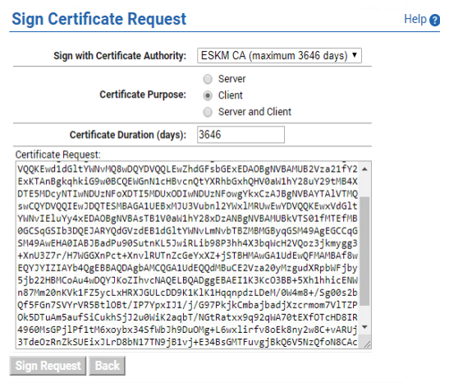This screenshot has height=388, width=449.
Task: Click inside the Certificate Request text area
Action: [187, 255]
